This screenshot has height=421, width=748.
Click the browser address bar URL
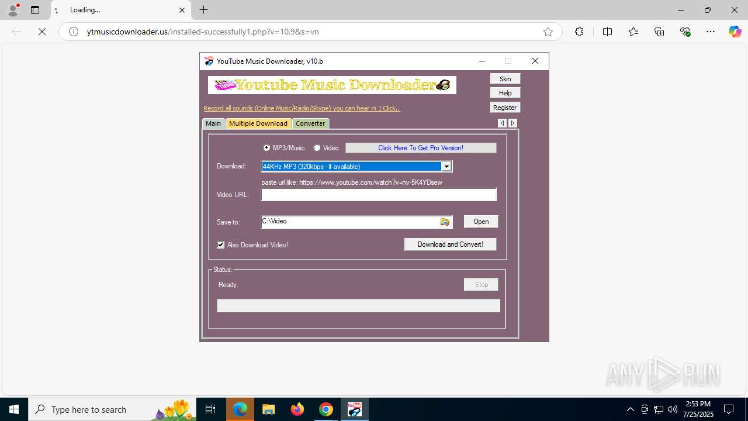(203, 32)
